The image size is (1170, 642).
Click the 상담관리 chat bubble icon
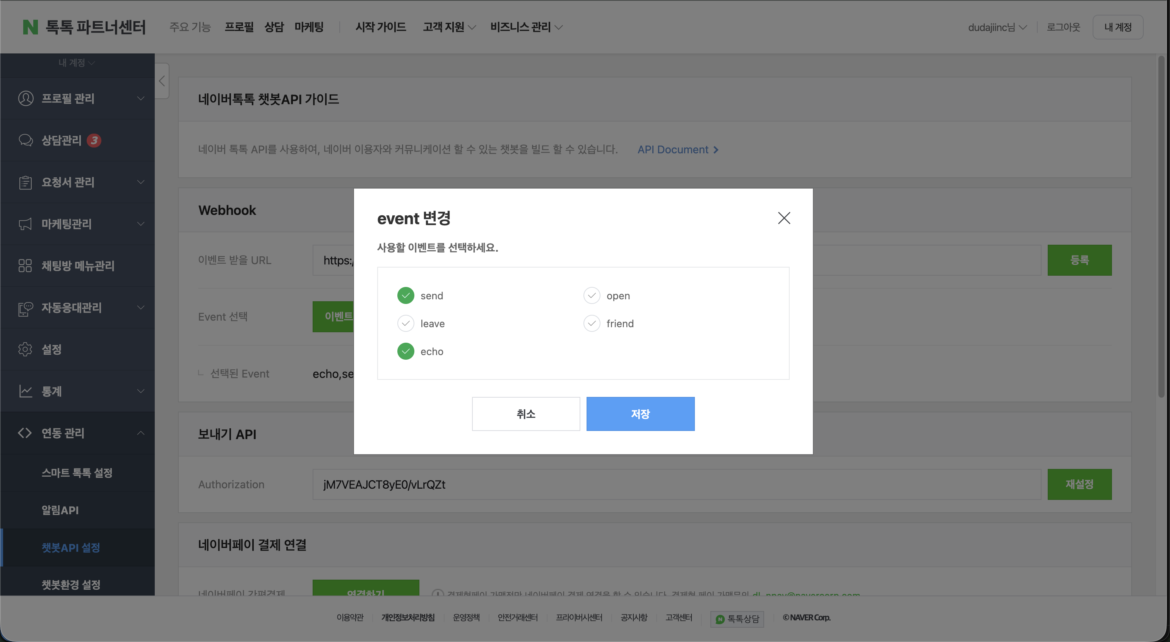pyautogui.click(x=26, y=140)
